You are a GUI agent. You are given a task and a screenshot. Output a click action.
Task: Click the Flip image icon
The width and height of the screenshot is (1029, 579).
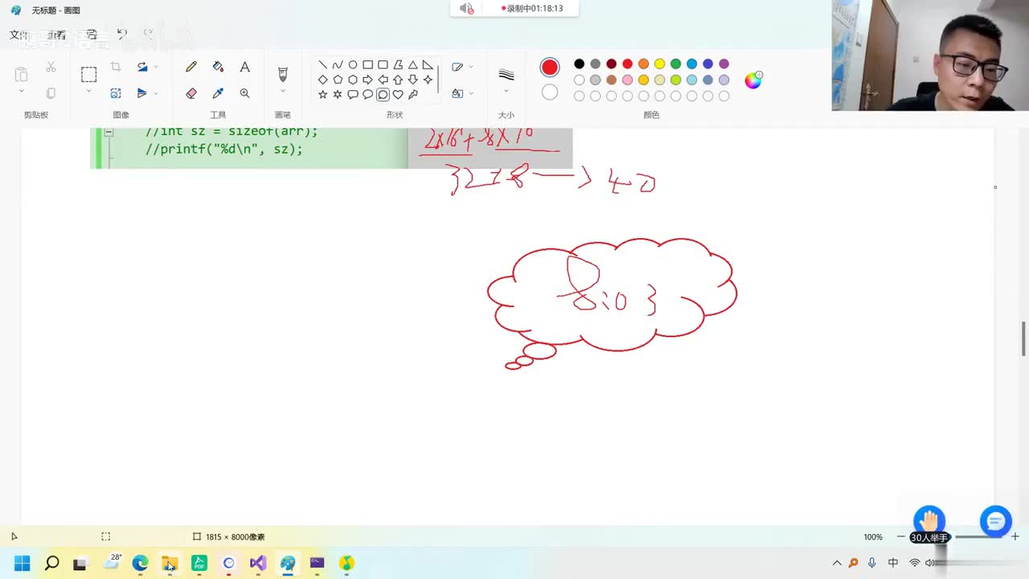[142, 93]
